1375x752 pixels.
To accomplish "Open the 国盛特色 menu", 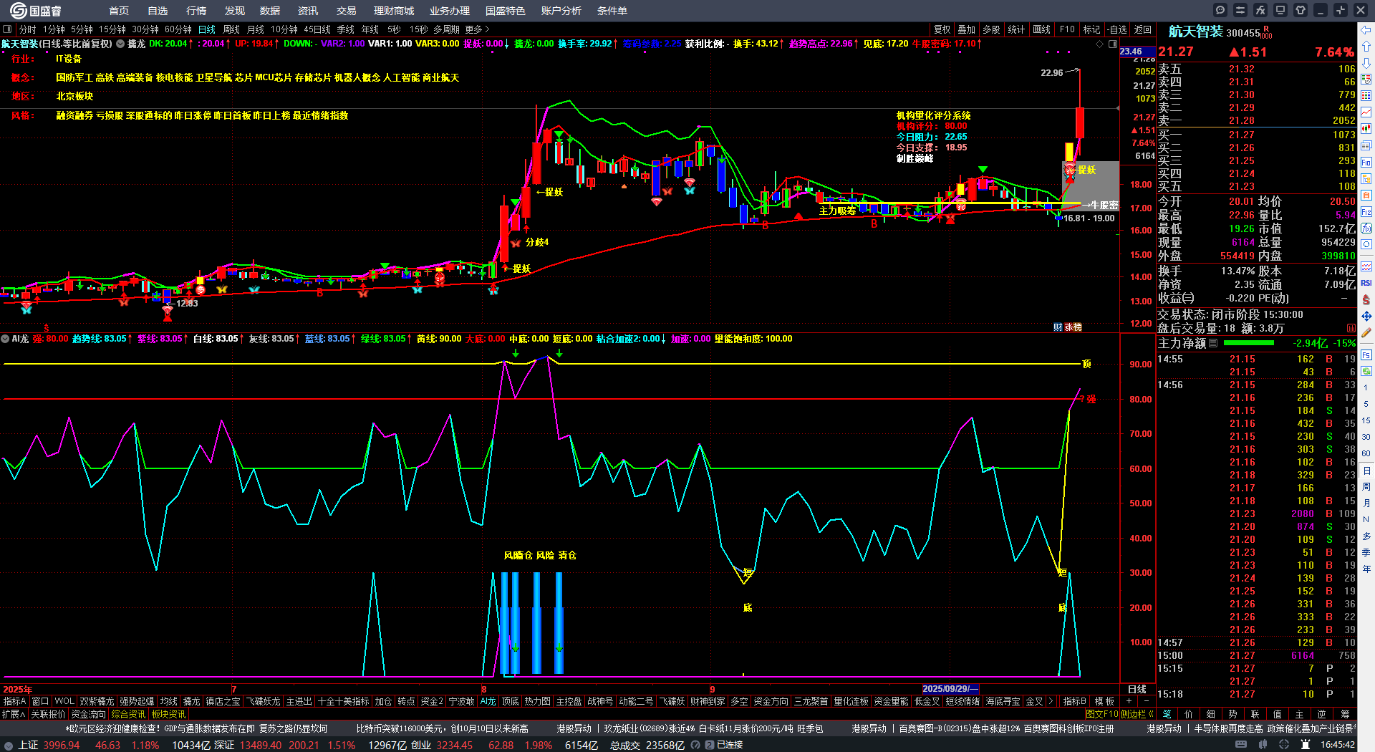I will coord(506,11).
